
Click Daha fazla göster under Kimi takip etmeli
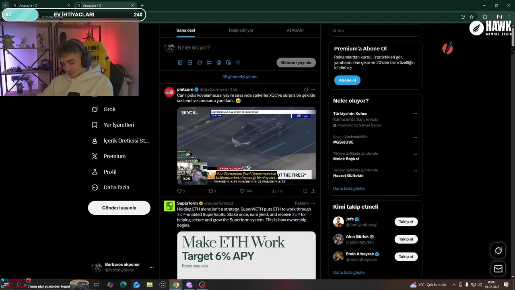point(349,273)
